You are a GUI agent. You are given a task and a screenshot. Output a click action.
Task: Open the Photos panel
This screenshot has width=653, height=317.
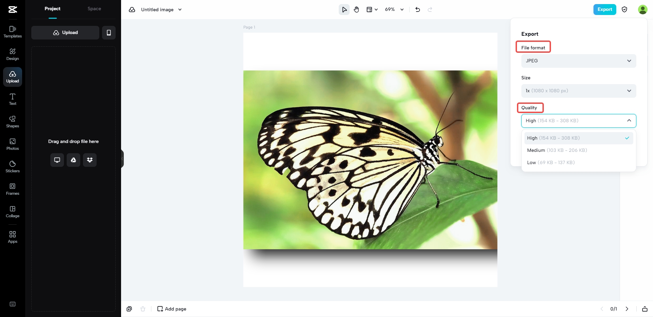(12, 144)
